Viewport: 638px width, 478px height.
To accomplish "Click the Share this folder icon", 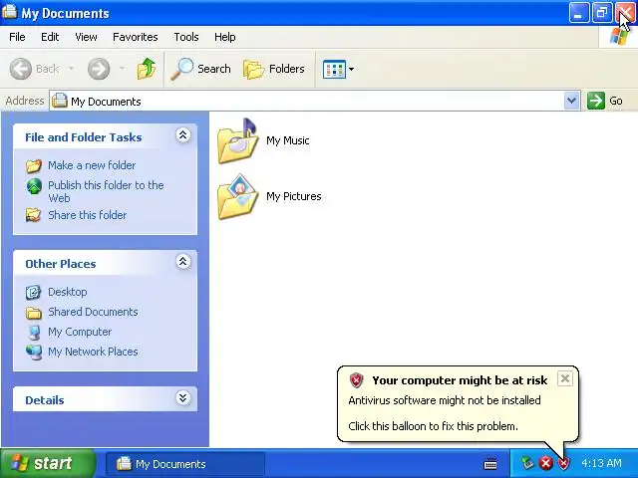I will coord(33,215).
